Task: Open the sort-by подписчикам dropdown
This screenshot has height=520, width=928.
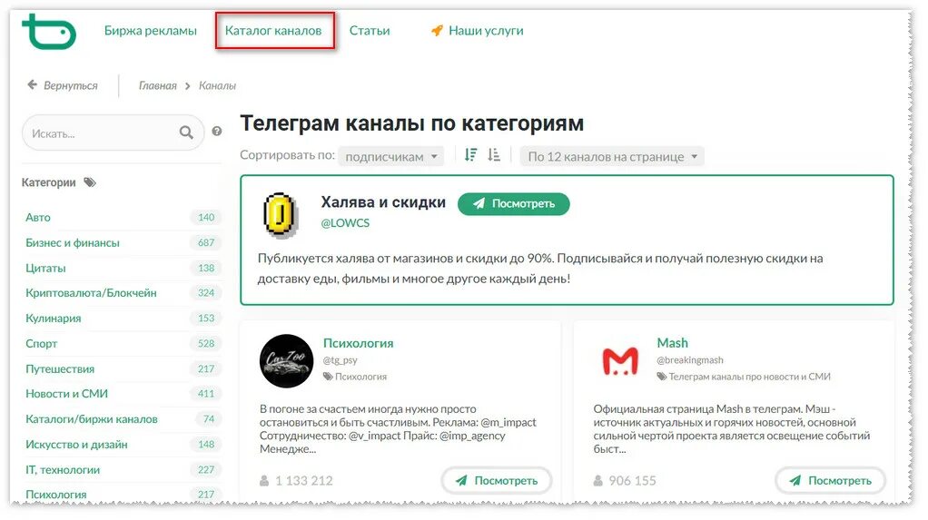Action: (390, 156)
